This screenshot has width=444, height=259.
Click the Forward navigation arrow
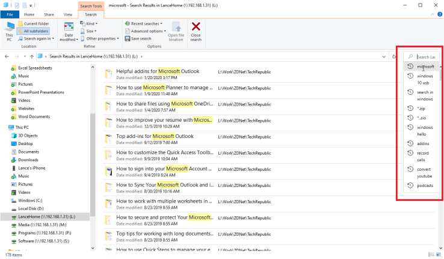[17, 56]
